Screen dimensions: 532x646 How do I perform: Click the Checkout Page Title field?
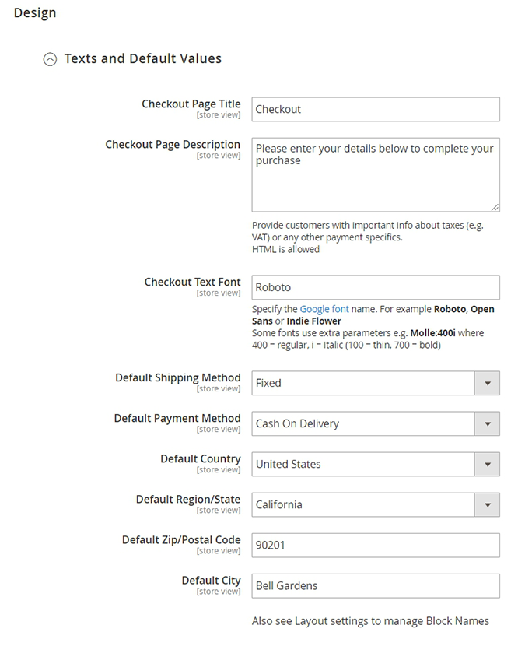(375, 109)
